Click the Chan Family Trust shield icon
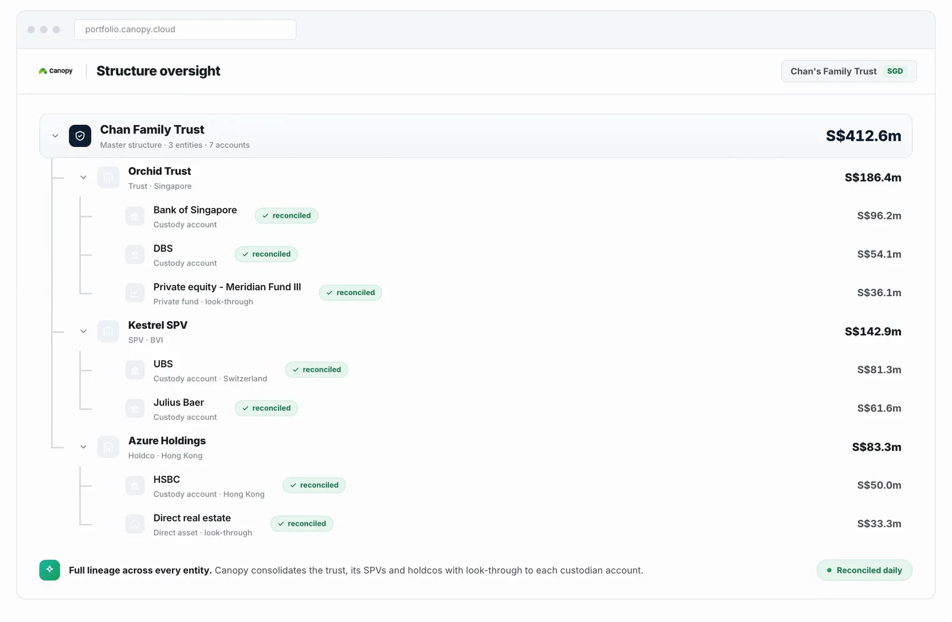 tap(80, 136)
